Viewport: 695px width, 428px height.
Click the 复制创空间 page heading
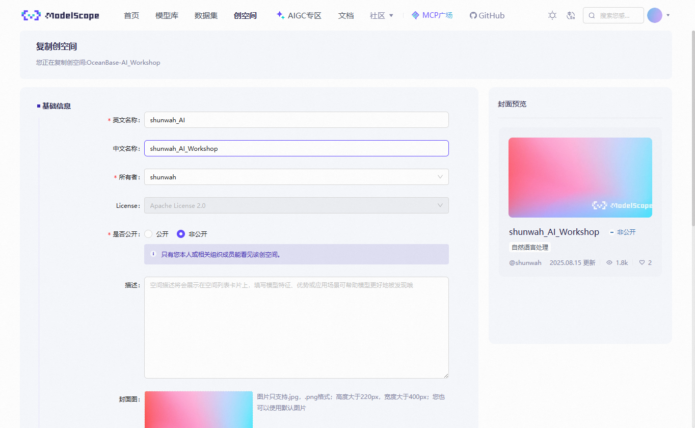(x=57, y=46)
